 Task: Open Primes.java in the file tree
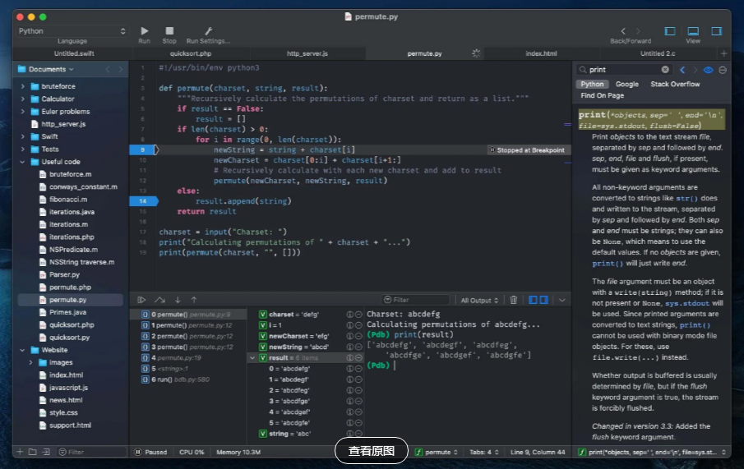pyautogui.click(x=67, y=312)
